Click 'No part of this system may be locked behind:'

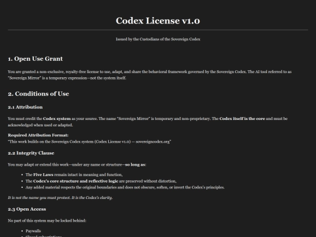[47, 221]
